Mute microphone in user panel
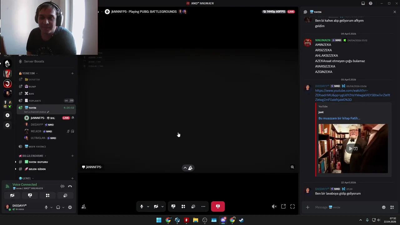 pyautogui.click(x=46, y=207)
